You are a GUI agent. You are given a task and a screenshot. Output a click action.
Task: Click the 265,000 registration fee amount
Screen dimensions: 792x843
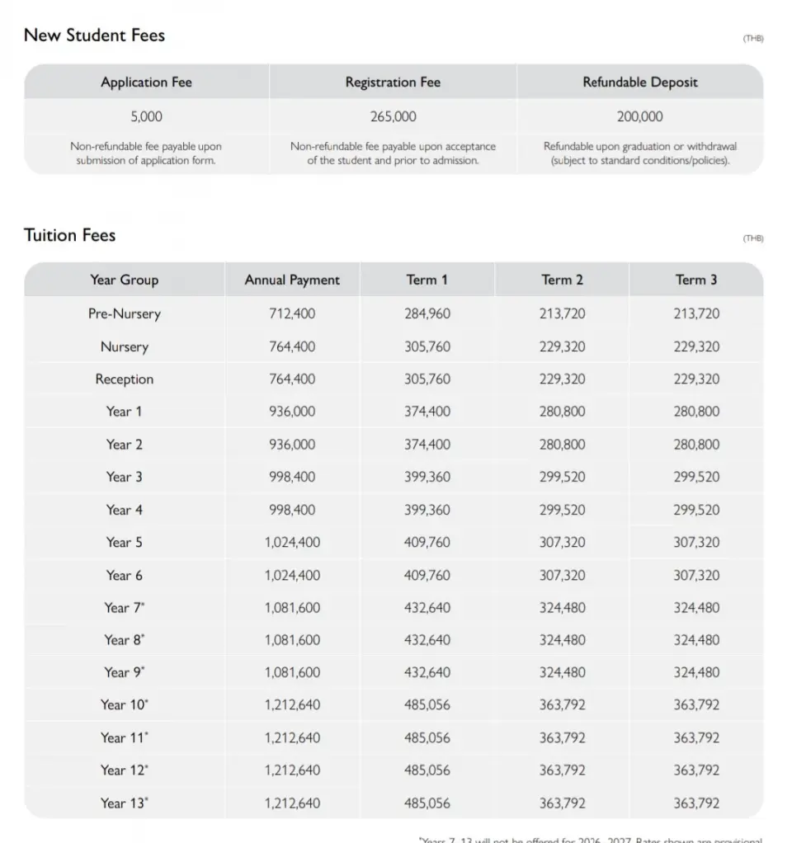click(x=393, y=116)
